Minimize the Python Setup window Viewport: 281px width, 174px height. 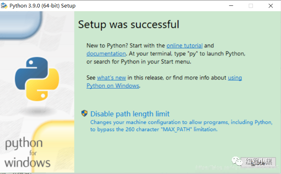point(231,6)
